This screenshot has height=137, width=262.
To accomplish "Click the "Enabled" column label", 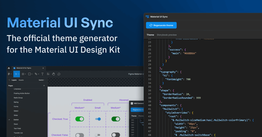I will coord(88,100).
